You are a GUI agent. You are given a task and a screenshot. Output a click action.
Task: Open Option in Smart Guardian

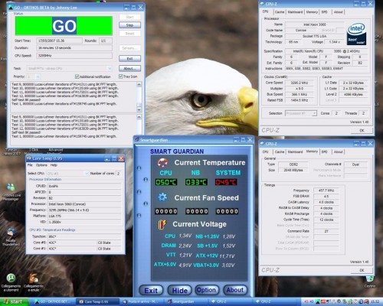pos(206,290)
